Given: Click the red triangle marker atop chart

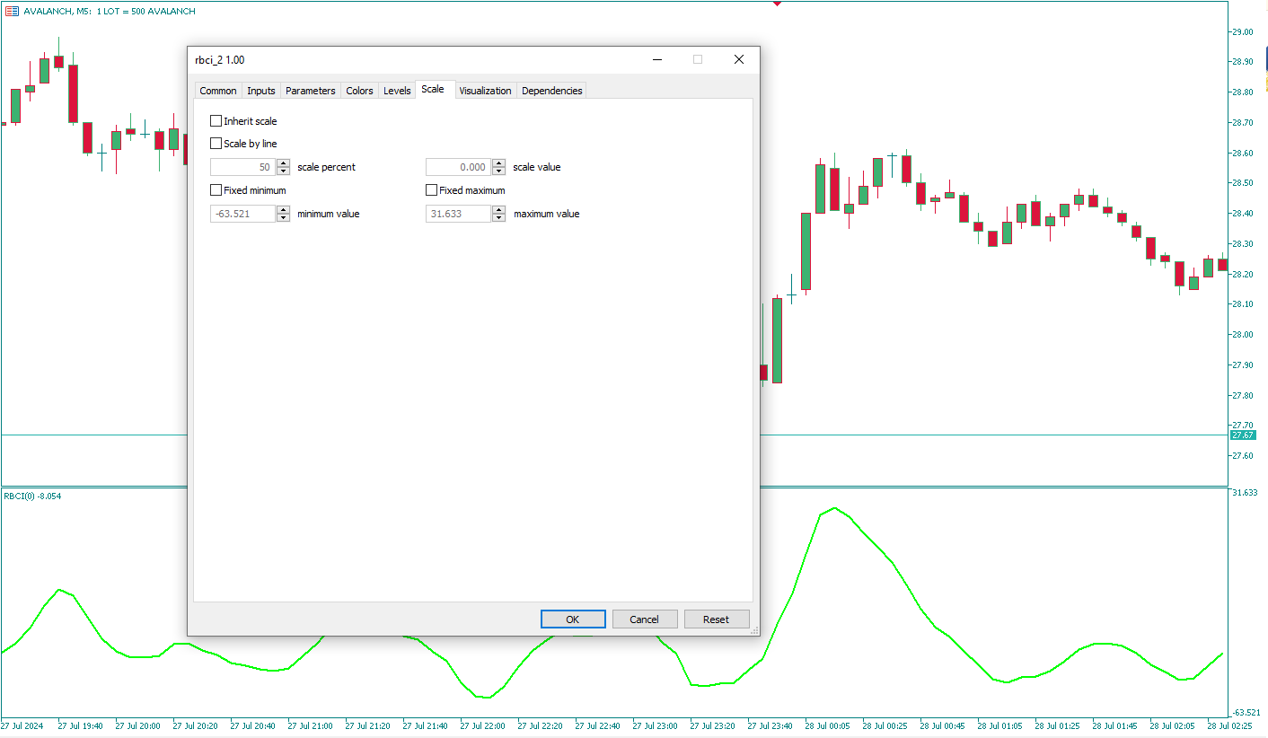Looking at the screenshot, I should click(777, 4).
